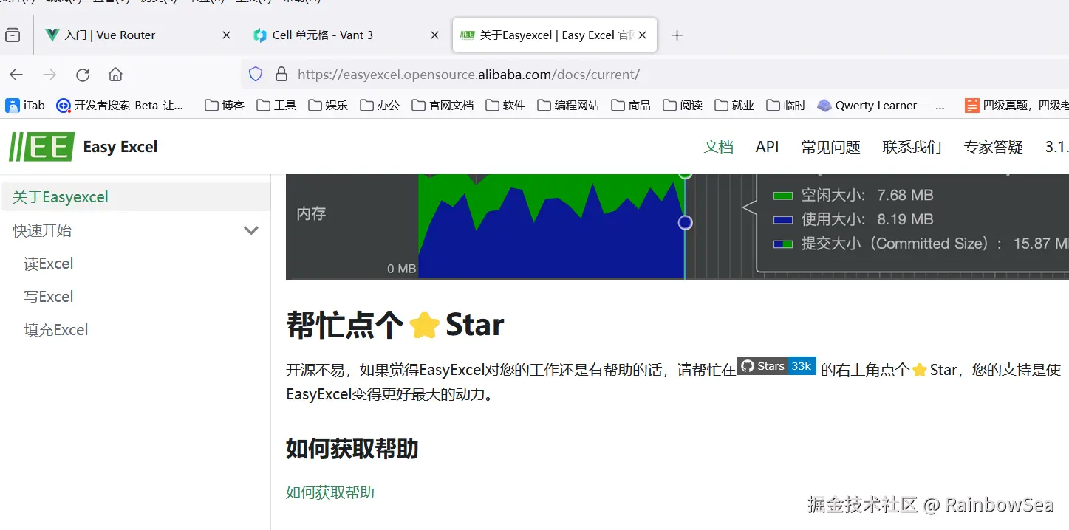This screenshot has height=530, width=1069.
Task: Open 开发者搜索-Beta bookmark
Action: (x=120, y=106)
